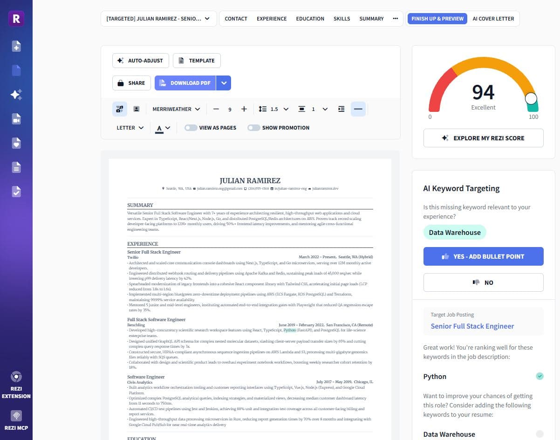Toggle View as Pages switch
The image size is (560, 440).
tap(191, 128)
